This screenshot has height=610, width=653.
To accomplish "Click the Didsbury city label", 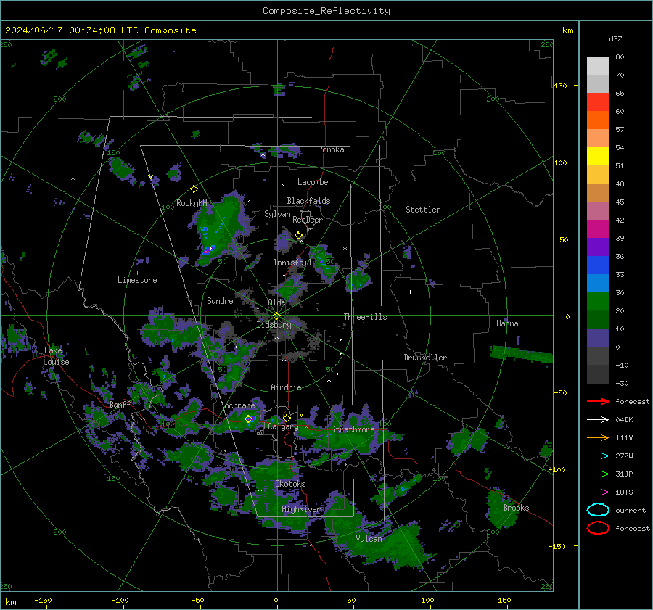I will click(274, 325).
